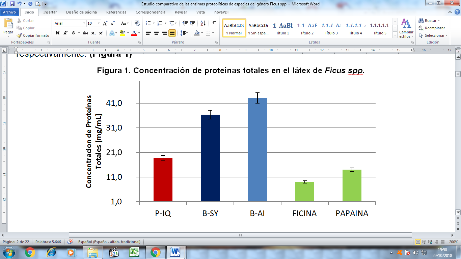Screen dimensions: 461x259
Task: Click the Copiar formato painter
Action: pos(33,35)
